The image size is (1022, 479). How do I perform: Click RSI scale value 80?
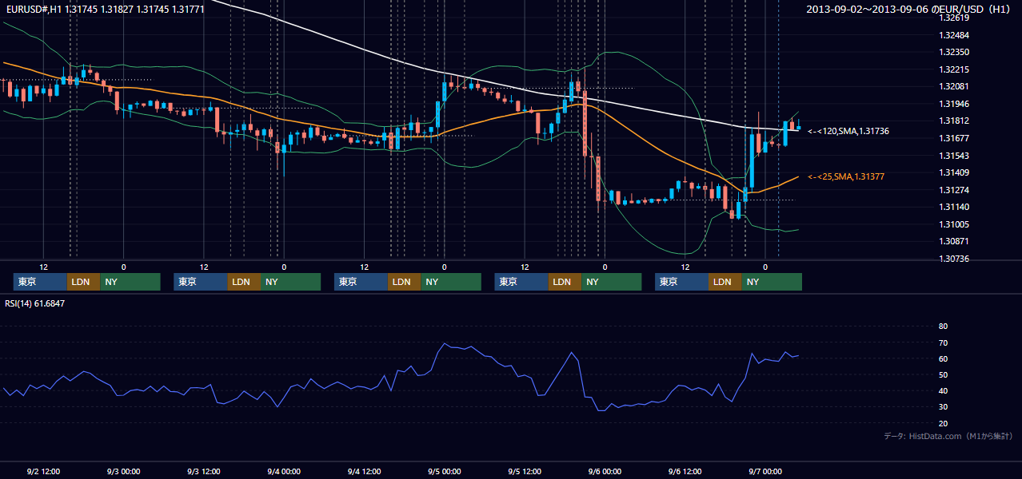tap(943, 327)
